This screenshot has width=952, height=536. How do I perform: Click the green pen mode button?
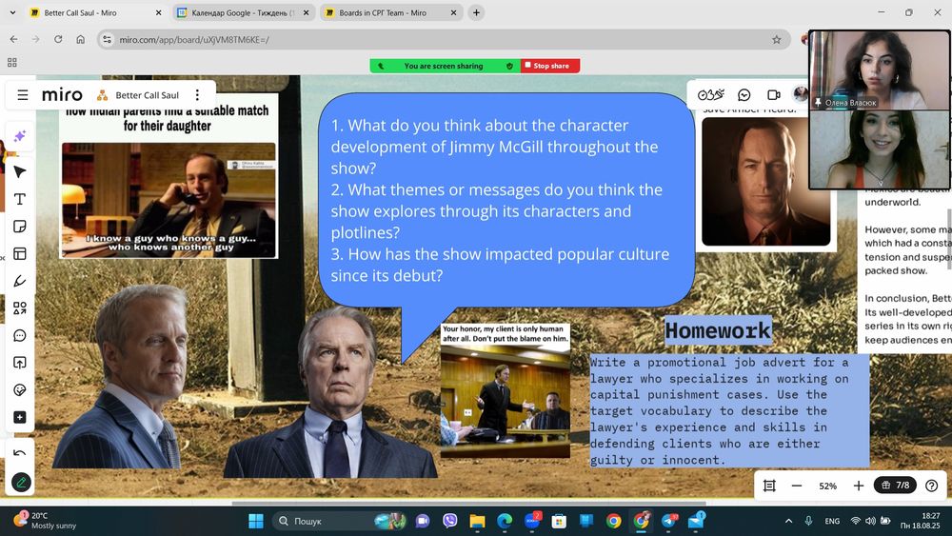(x=21, y=483)
